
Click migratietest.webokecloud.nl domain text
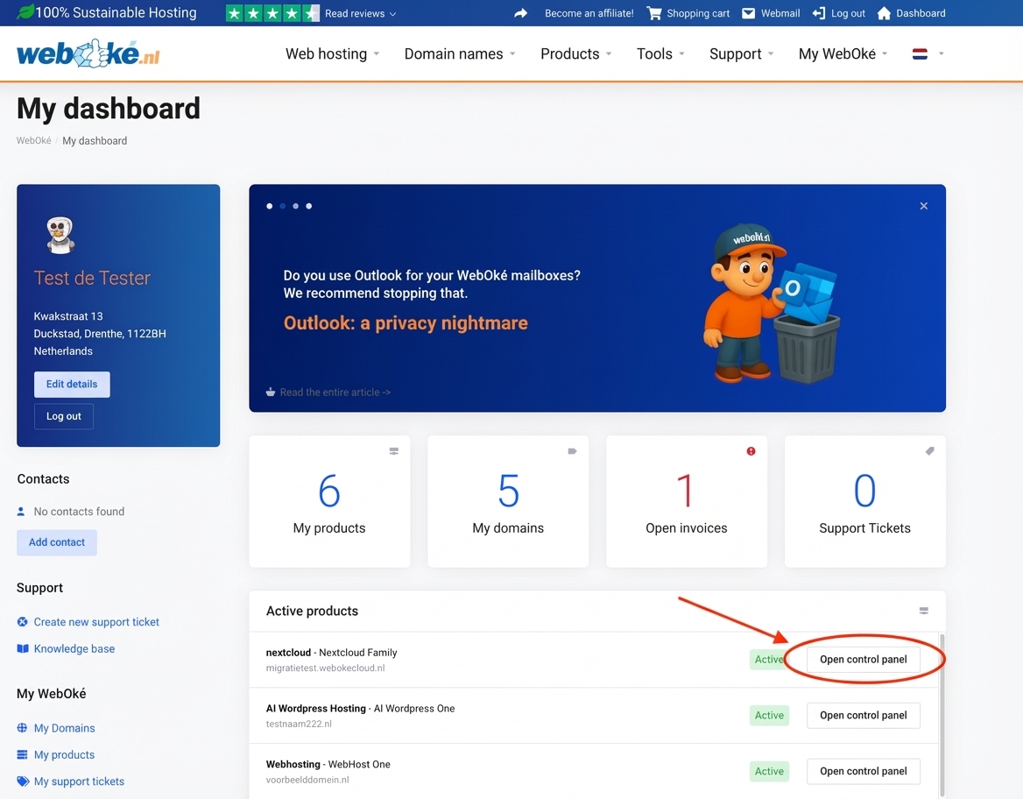[x=326, y=668]
